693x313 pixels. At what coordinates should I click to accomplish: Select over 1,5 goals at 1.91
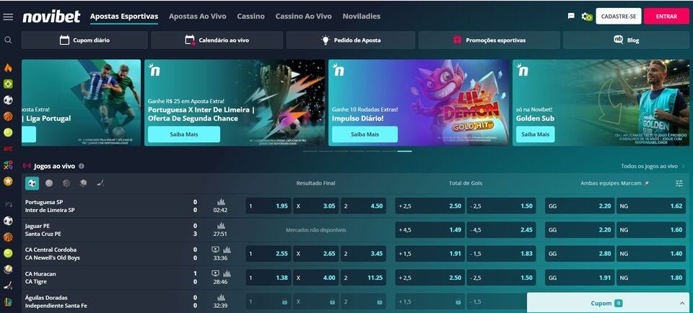click(x=430, y=253)
